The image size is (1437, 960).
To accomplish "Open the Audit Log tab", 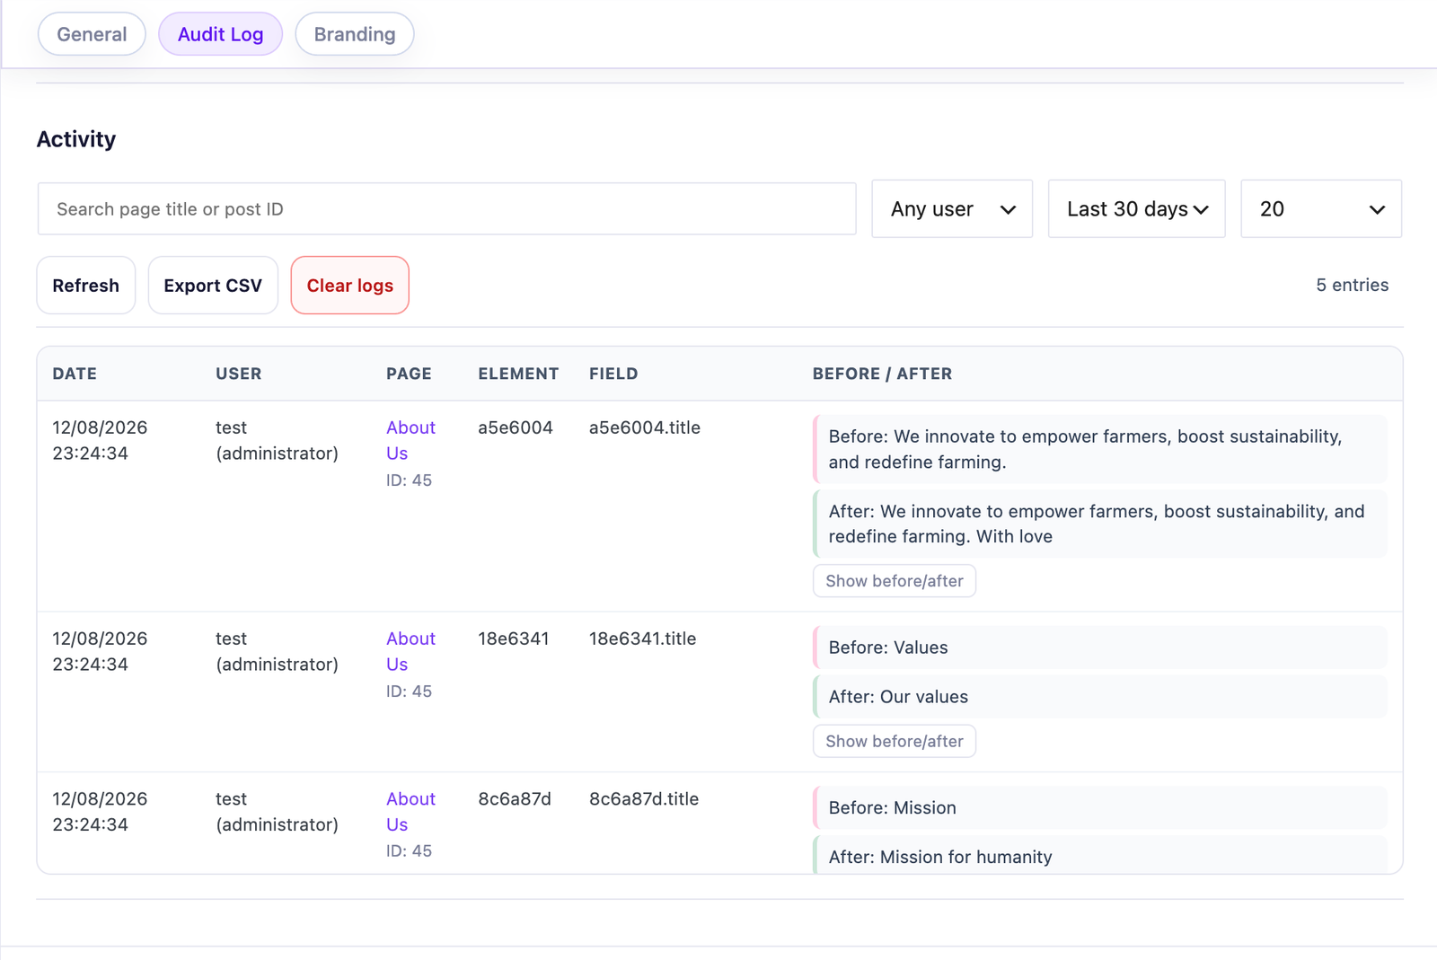I will pyautogui.click(x=220, y=34).
